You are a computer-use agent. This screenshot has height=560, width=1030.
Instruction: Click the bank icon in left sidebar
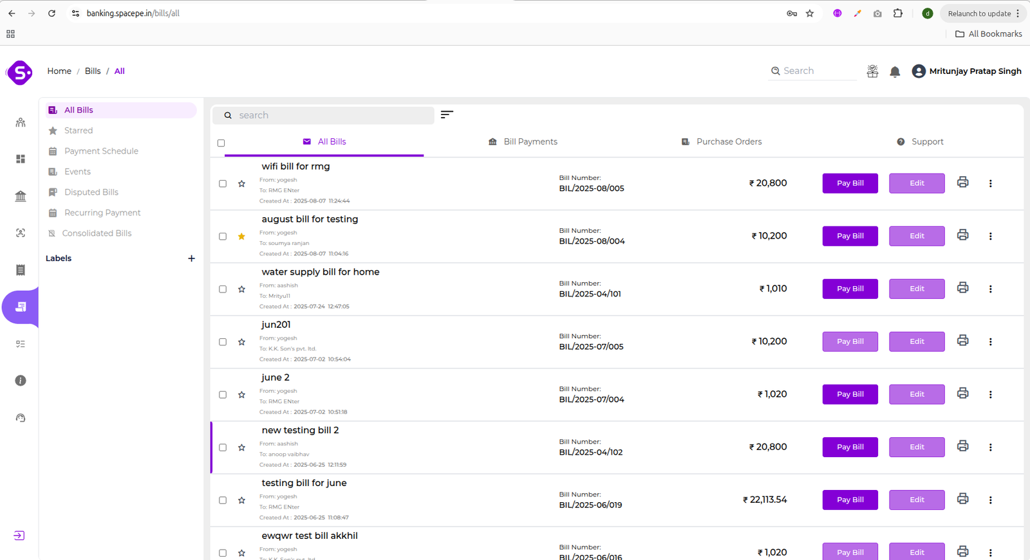tap(21, 196)
